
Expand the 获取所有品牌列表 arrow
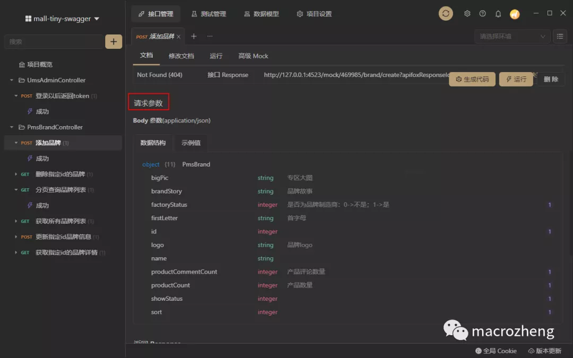[16, 221]
